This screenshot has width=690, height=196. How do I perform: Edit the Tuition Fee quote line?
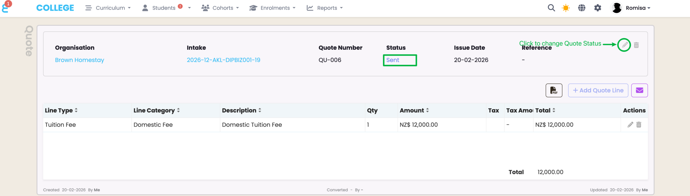click(630, 125)
